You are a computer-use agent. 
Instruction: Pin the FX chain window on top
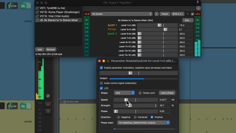pos(198,2)
